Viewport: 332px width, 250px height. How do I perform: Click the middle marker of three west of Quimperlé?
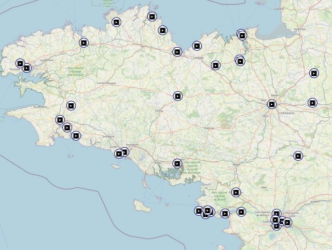click(x=67, y=128)
